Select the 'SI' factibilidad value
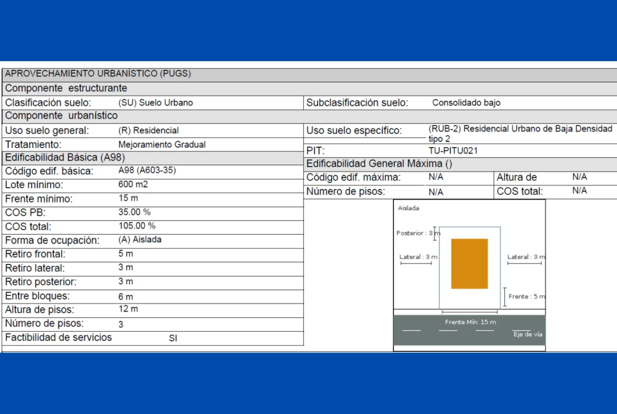This screenshot has width=617, height=414. 173,339
